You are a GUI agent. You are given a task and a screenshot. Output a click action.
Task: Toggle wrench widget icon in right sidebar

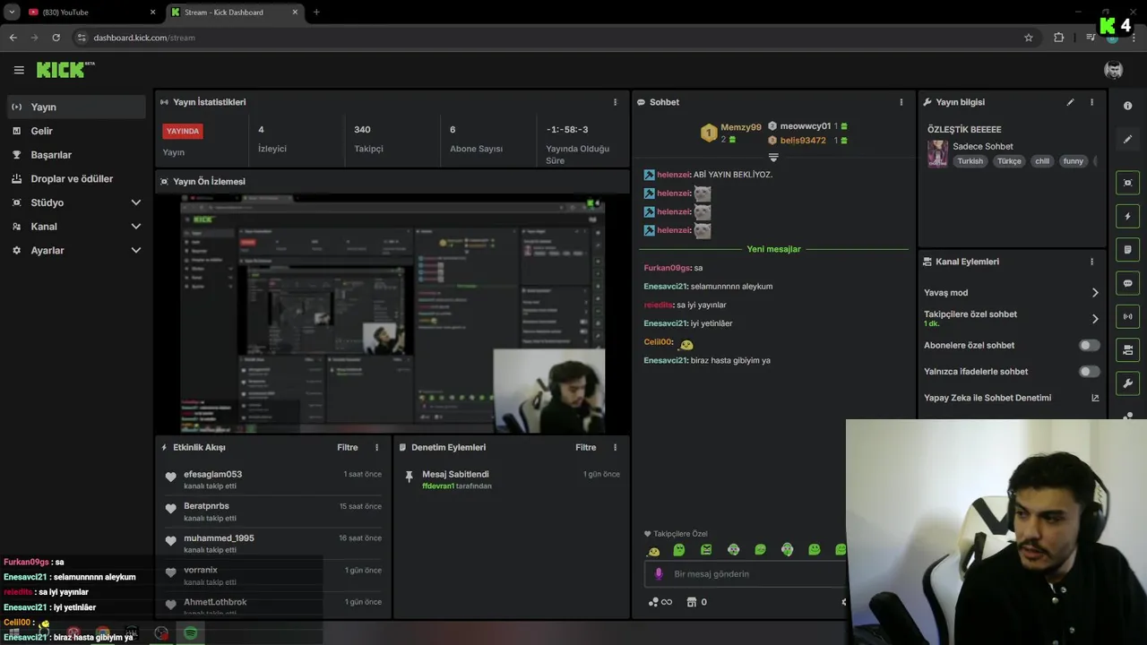(x=1127, y=383)
